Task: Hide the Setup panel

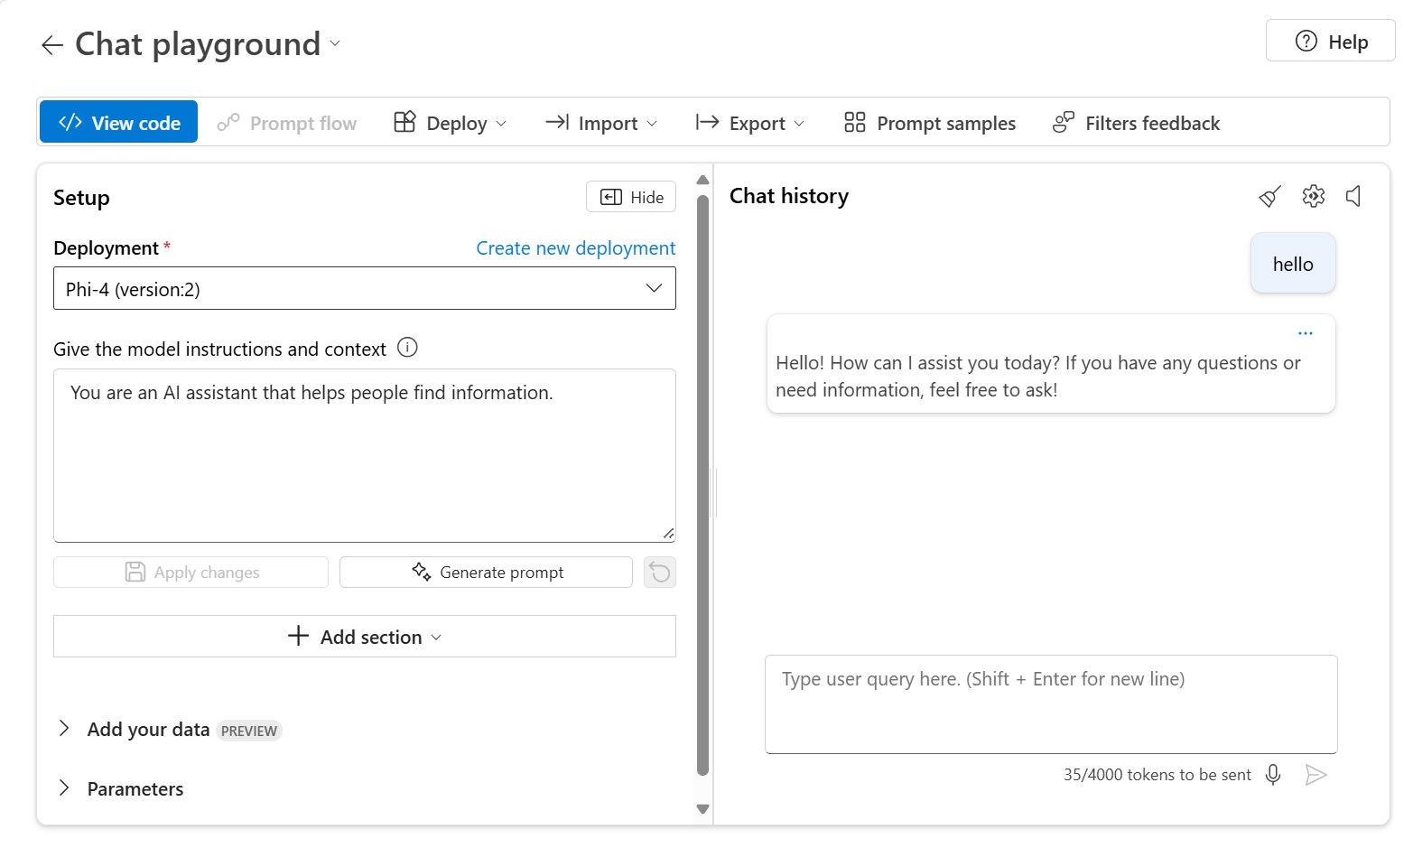Action: pyautogui.click(x=631, y=197)
